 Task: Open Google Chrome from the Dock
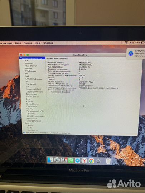(x=91, y=161)
